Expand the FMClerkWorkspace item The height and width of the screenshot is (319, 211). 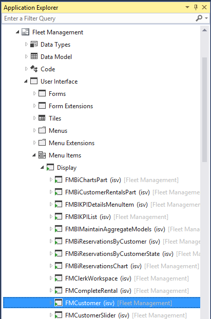tap(51, 278)
